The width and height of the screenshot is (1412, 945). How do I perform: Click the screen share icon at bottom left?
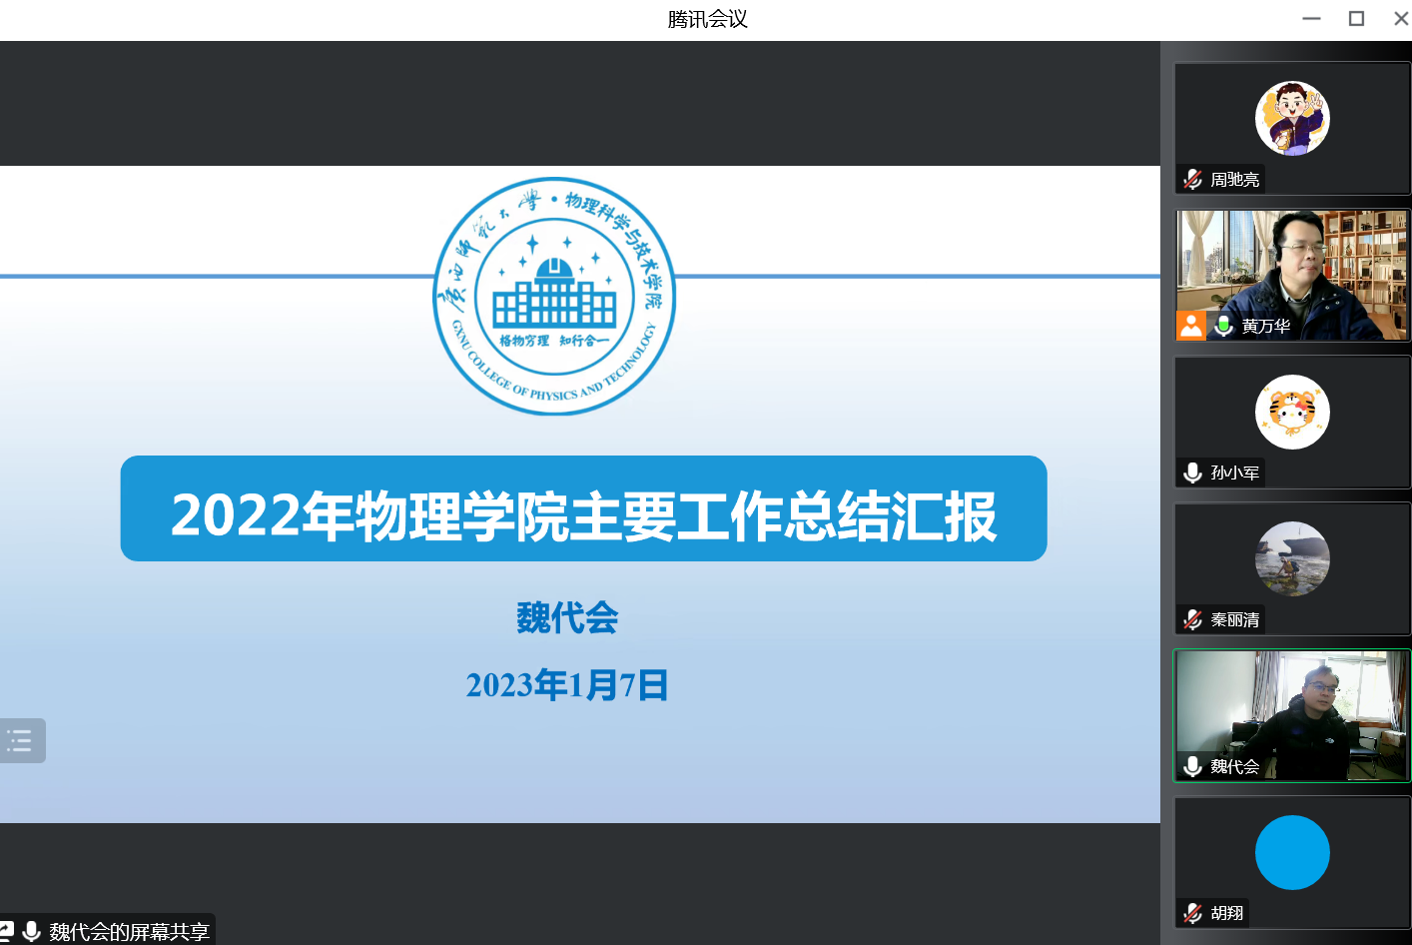click(x=6, y=932)
